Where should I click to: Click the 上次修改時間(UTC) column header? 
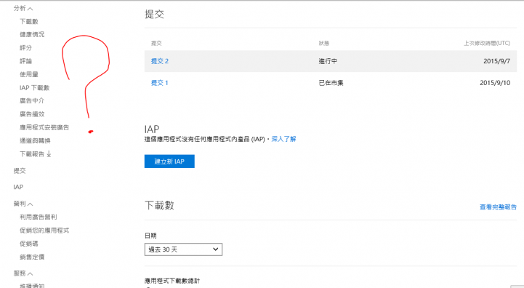[487, 43]
